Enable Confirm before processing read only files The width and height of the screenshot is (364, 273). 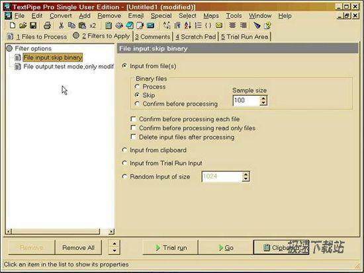pos(133,128)
